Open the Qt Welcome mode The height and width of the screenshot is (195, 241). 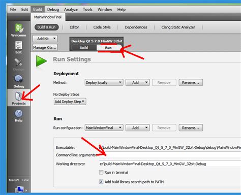[19, 30]
